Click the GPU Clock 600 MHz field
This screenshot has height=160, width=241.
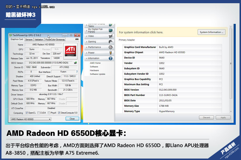click(x=30, y=99)
